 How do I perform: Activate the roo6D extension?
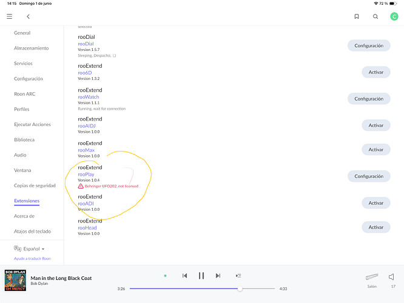point(376,72)
